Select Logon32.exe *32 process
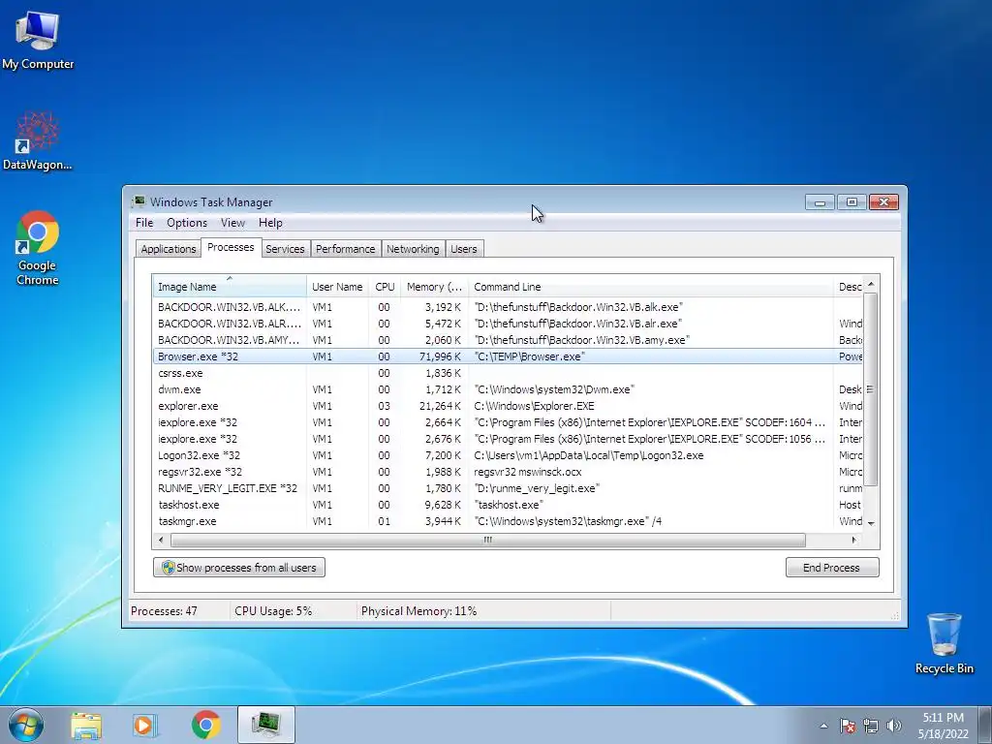The image size is (992, 744). pos(508,455)
